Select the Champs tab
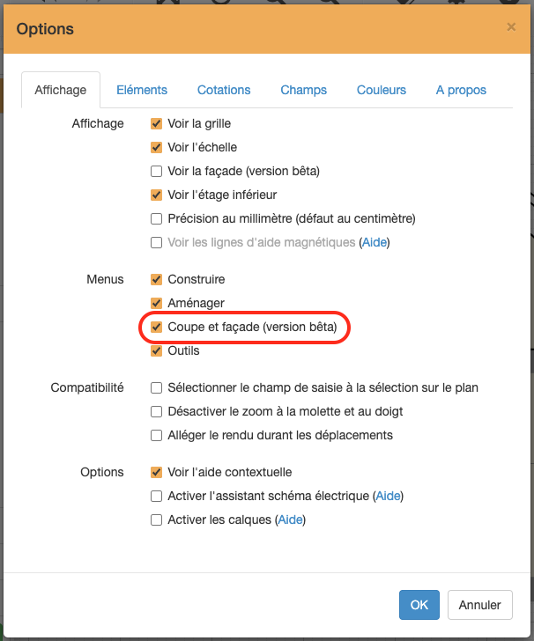 coord(303,90)
